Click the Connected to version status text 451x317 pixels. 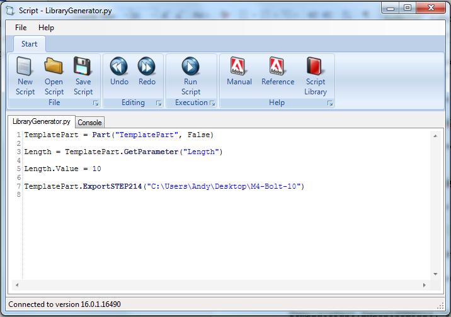click(x=64, y=304)
